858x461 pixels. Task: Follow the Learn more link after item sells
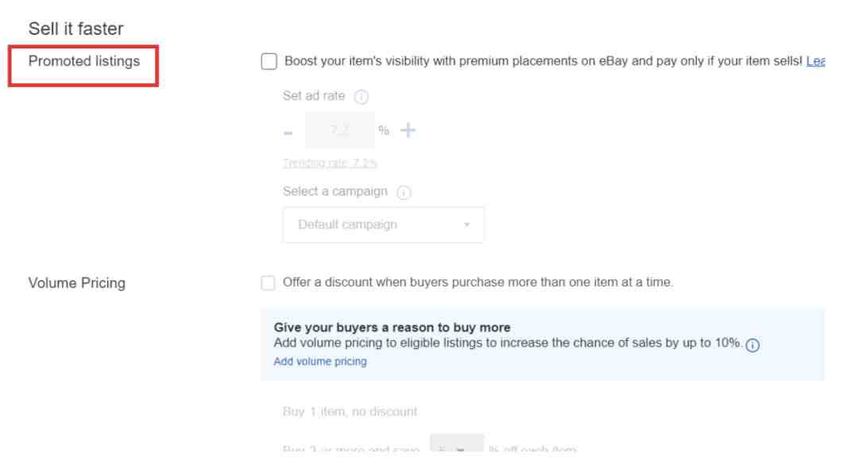815,61
